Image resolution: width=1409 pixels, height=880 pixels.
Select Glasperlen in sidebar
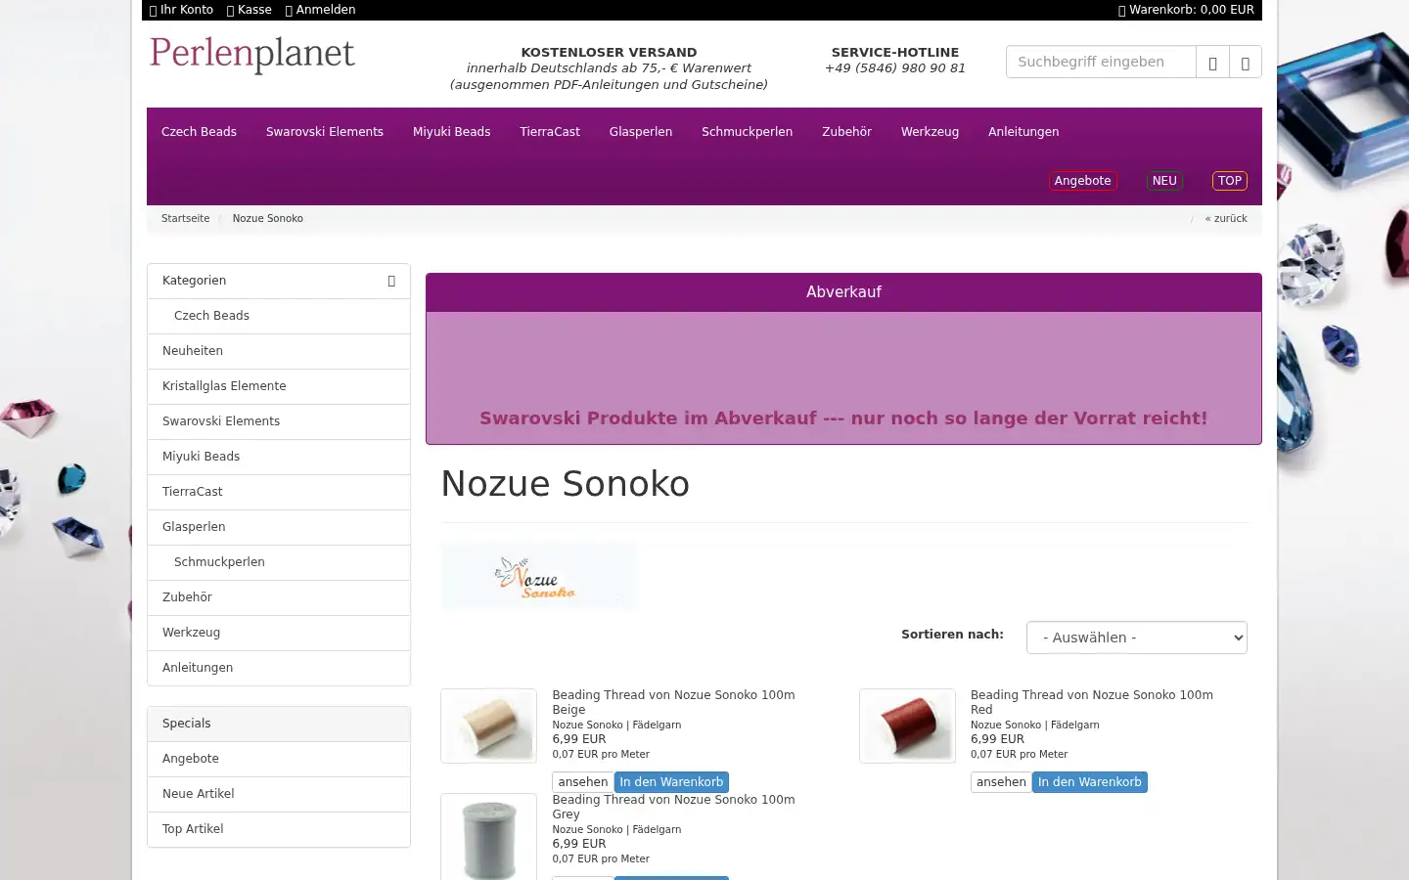[279, 527]
